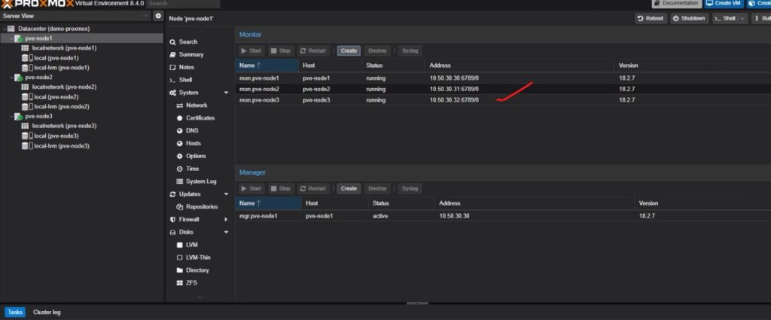Select the mon.pve-node2 monitor row
771x320 pixels.
pos(502,89)
